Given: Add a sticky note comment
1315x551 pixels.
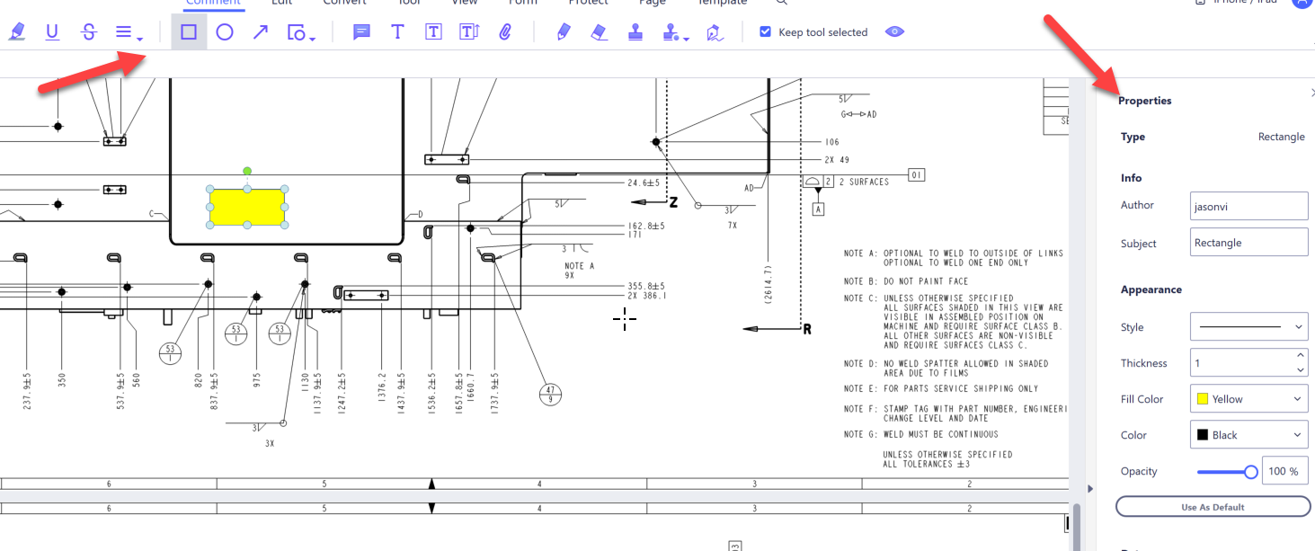Looking at the screenshot, I should click(x=361, y=32).
